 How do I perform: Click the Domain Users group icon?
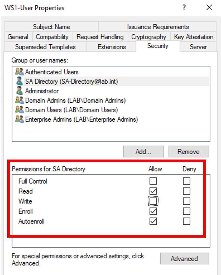pyautogui.click(x=19, y=110)
